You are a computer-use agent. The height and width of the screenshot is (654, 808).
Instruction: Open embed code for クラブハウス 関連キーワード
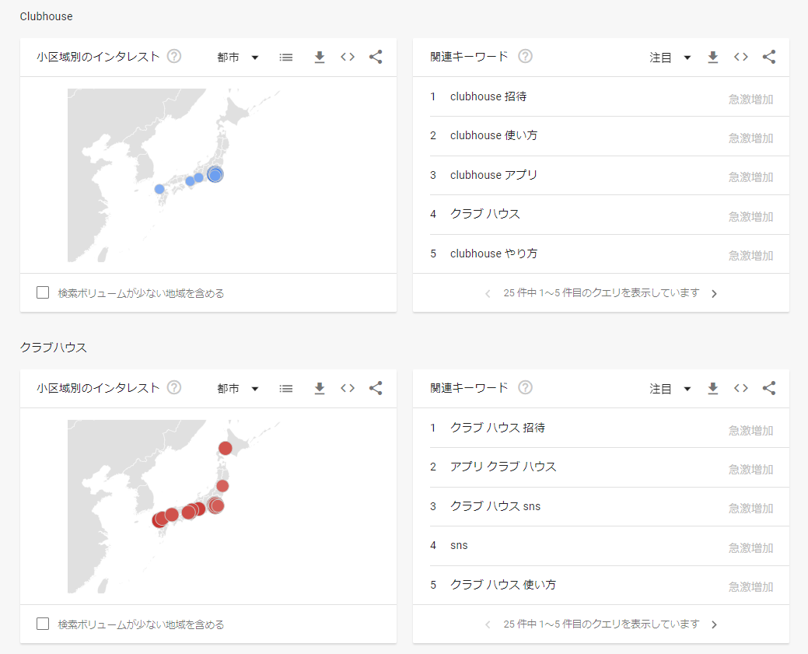pyautogui.click(x=741, y=389)
